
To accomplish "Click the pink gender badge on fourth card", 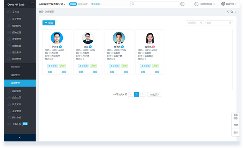I will pos(153,47).
